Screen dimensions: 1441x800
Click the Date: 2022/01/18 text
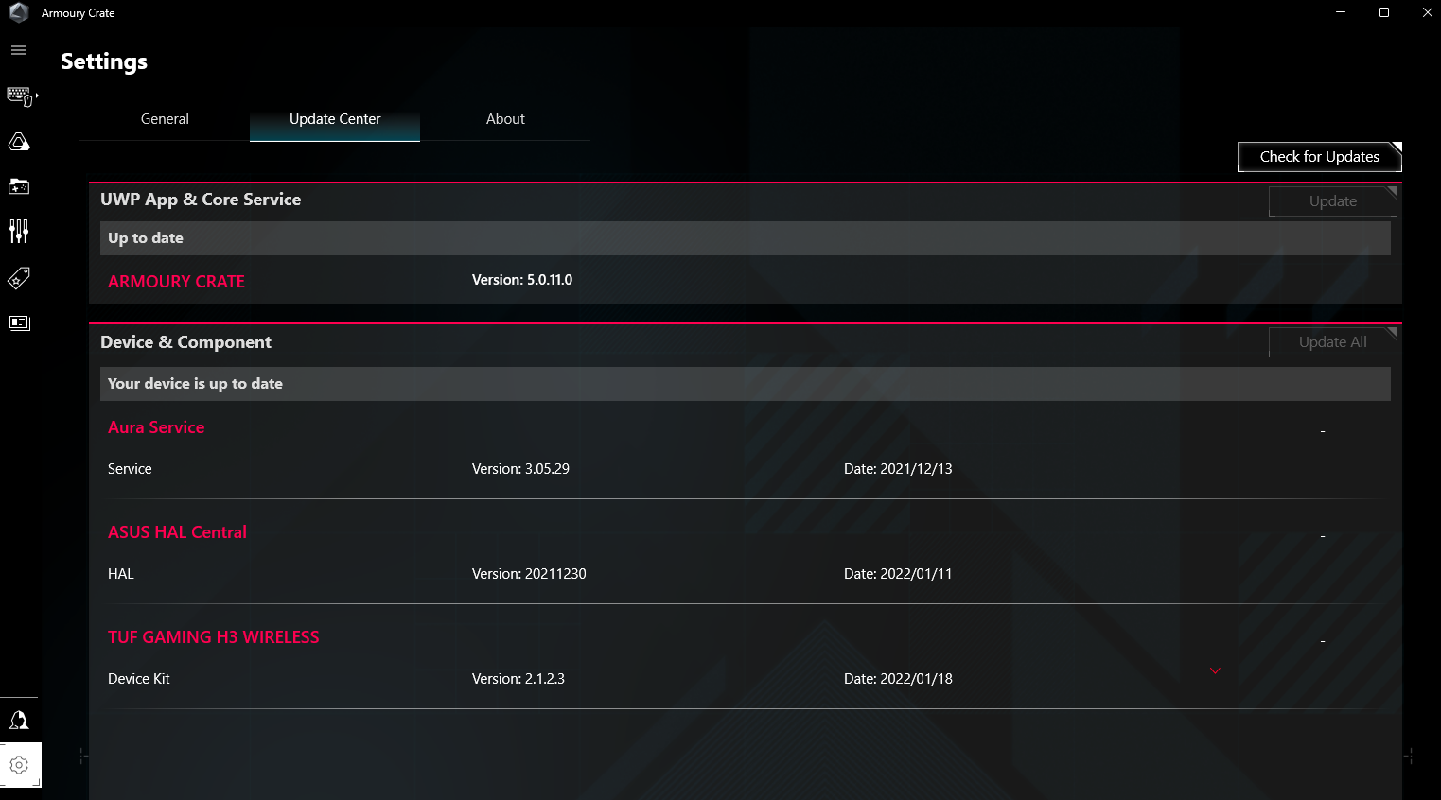pos(898,679)
